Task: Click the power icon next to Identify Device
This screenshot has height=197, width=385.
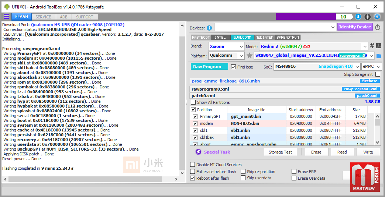Action: (378, 27)
